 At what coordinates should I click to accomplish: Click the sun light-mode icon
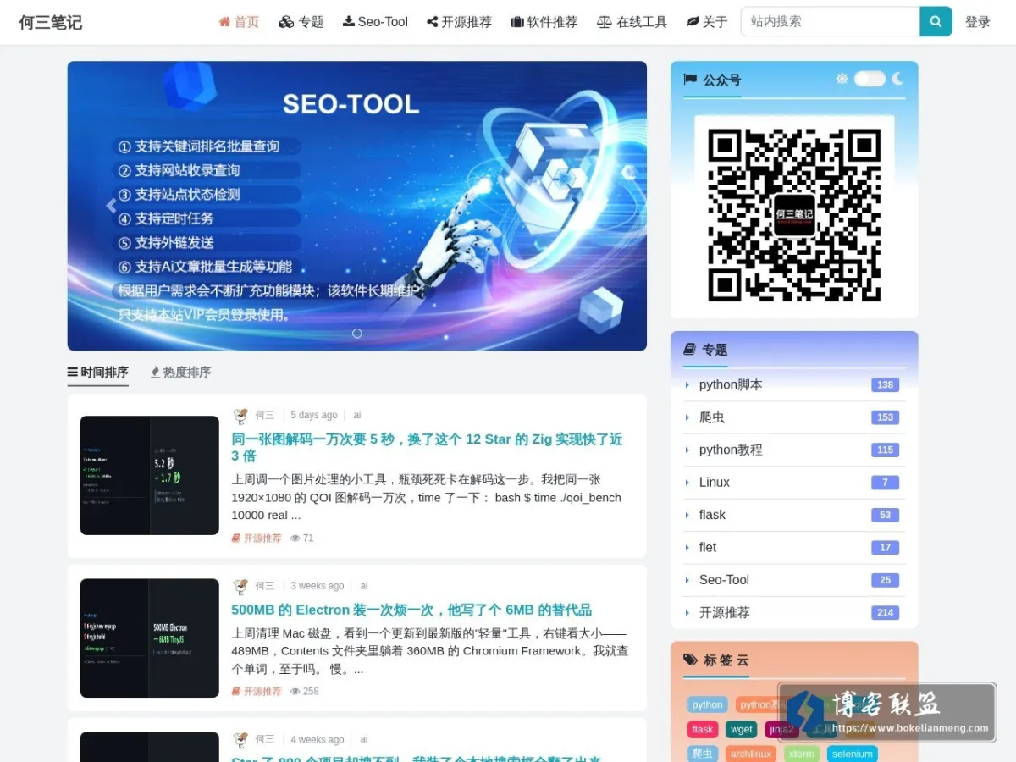pos(842,79)
